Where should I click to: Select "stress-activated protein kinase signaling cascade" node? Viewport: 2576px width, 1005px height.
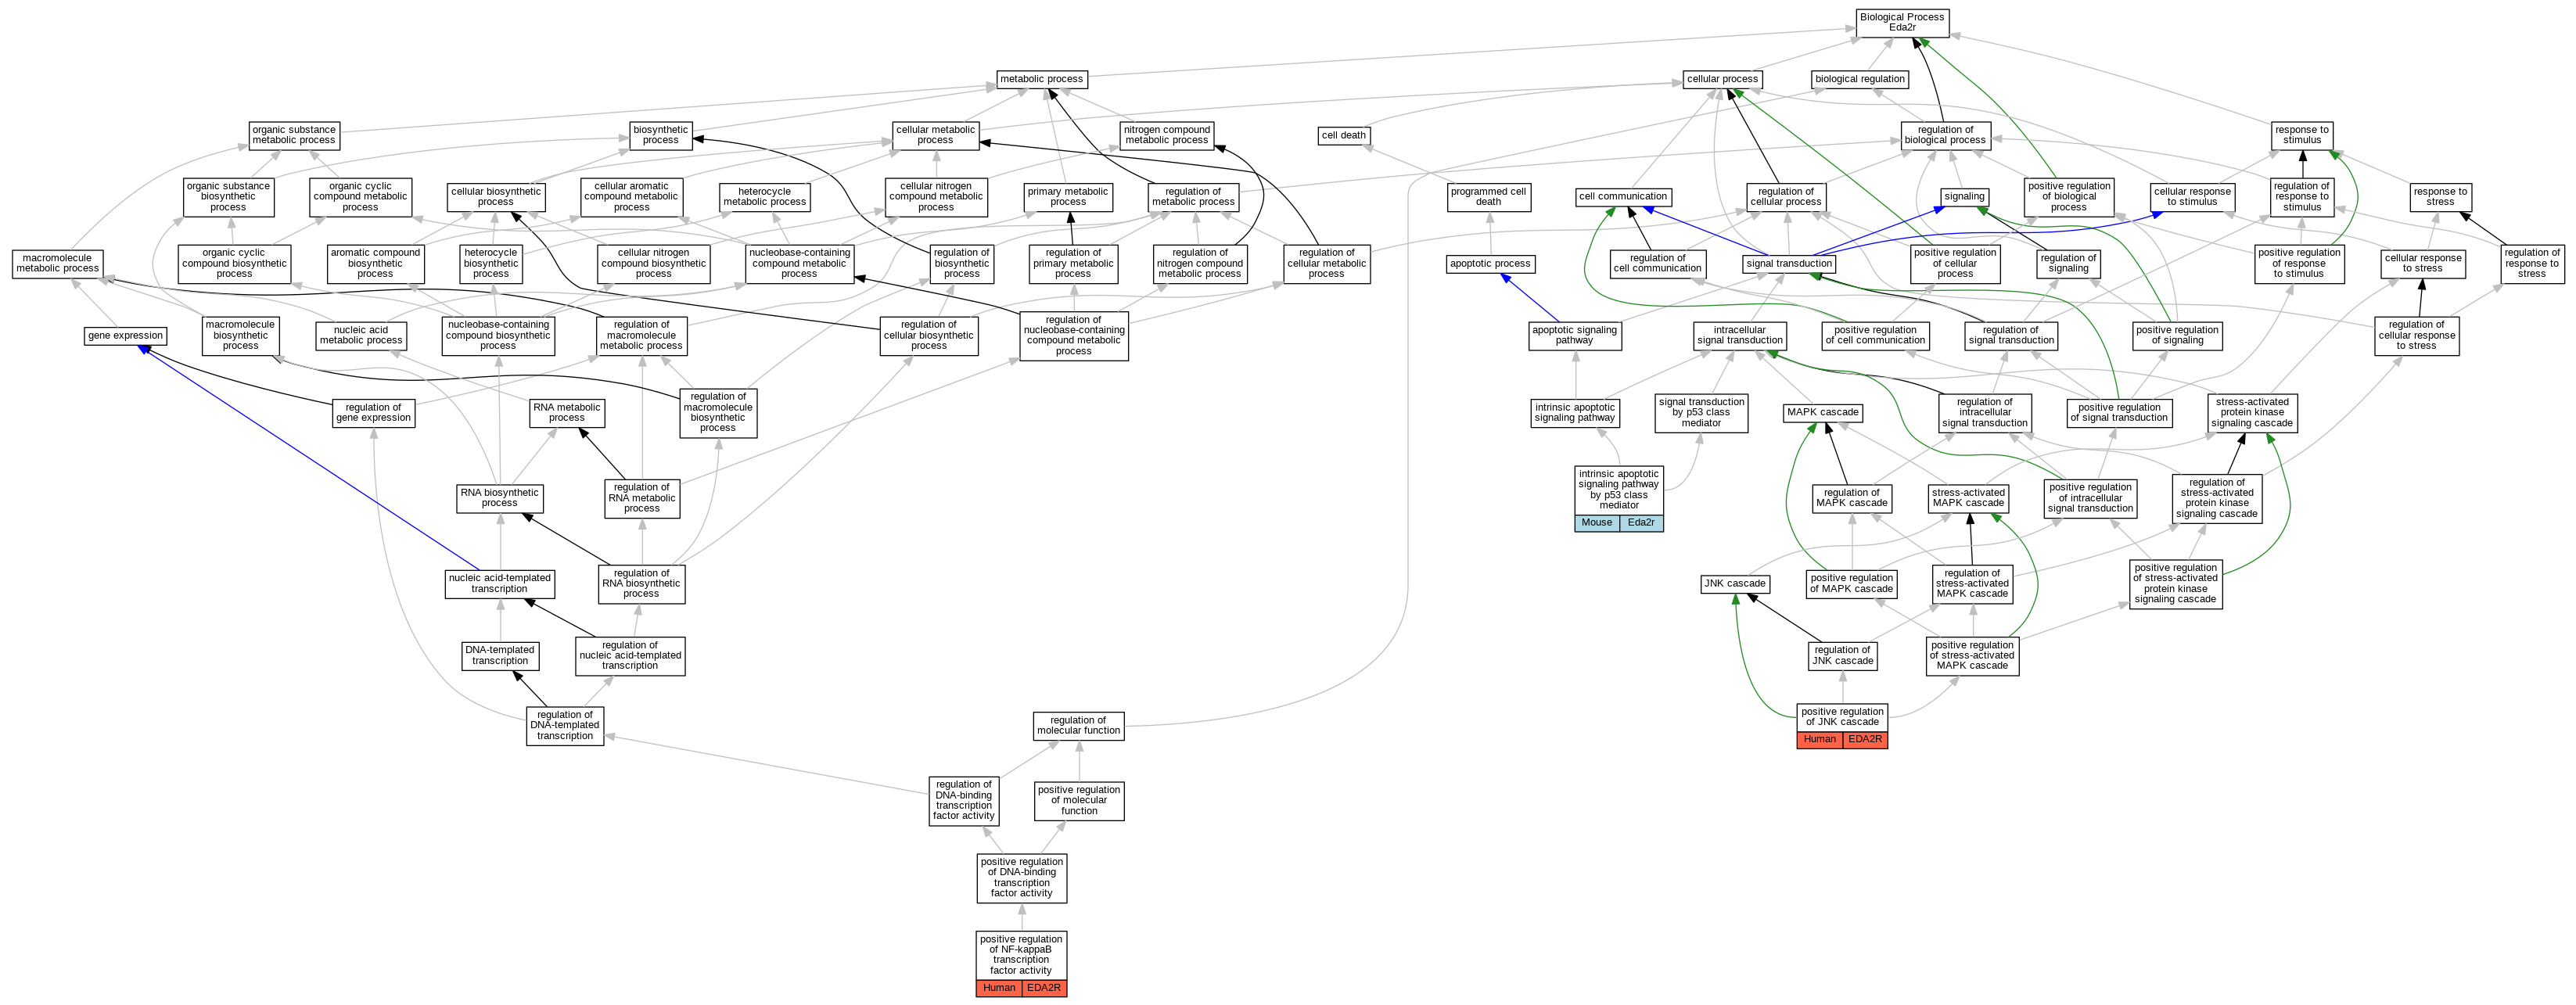pyautogui.click(x=2252, y=413)
